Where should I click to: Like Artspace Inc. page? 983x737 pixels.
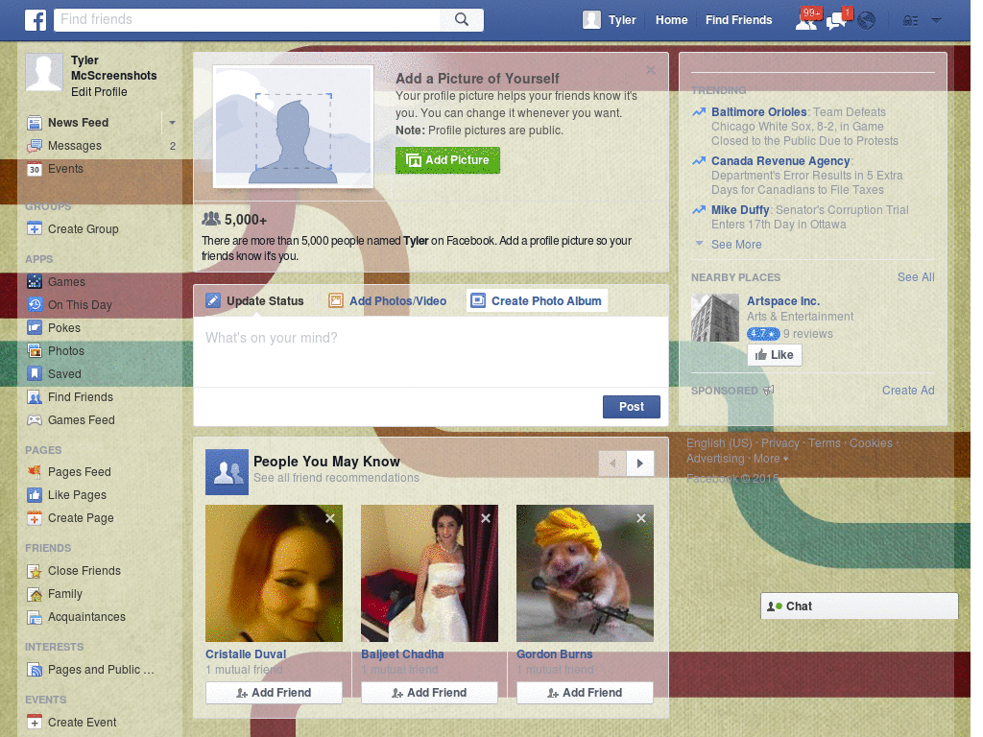pyautogui.click(x=775, y=355)
